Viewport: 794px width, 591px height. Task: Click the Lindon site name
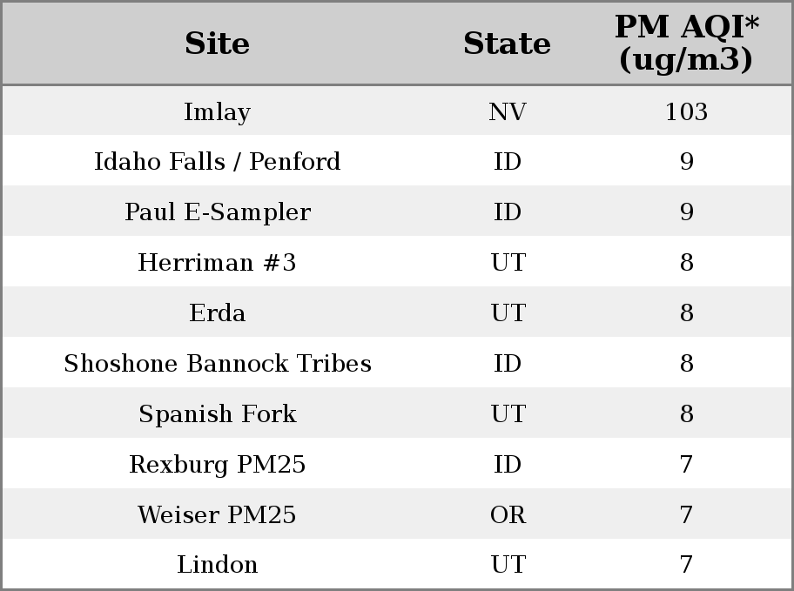pyautogui.click(x=218, y=564)
